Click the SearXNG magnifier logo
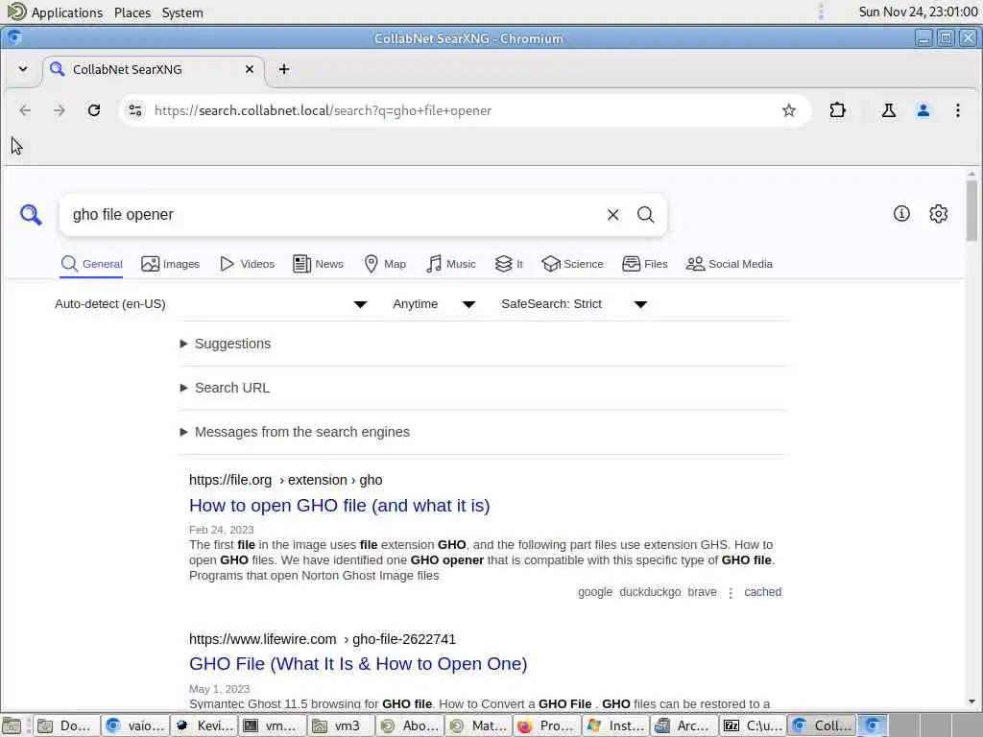983x737 pixels. 31,214
